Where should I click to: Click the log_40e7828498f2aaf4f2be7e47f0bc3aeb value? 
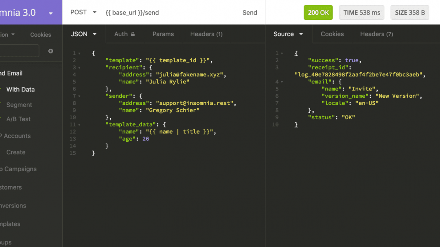359,75
